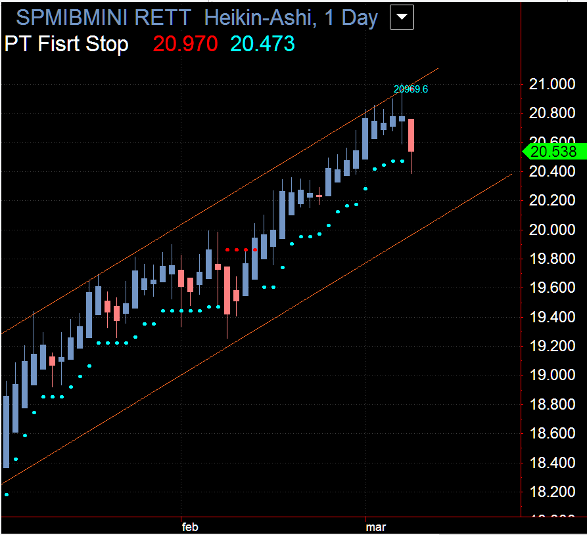Screen dimensions: 587x535
Task: Click the 21.000 price axis label
Action: click(x=552, y=84)
